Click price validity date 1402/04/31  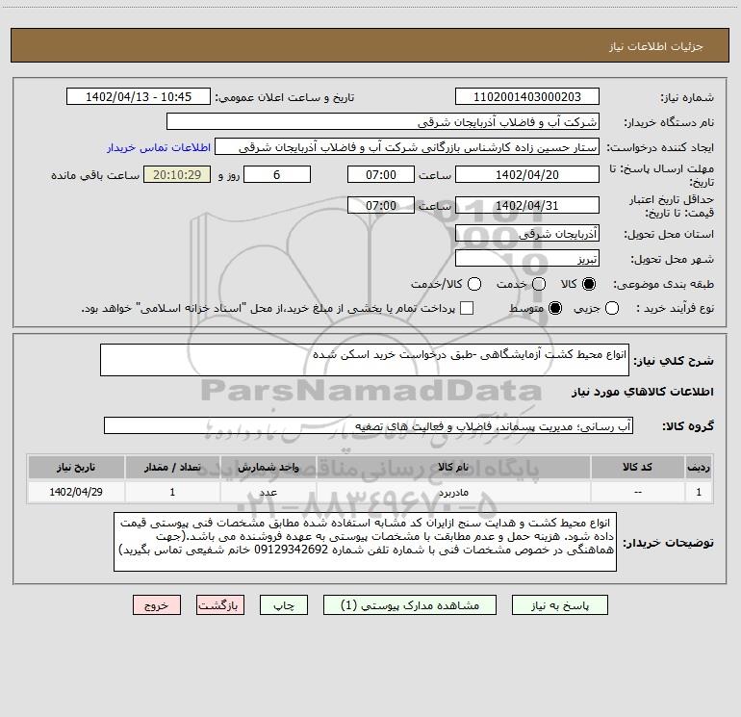(x=527, y=205)
